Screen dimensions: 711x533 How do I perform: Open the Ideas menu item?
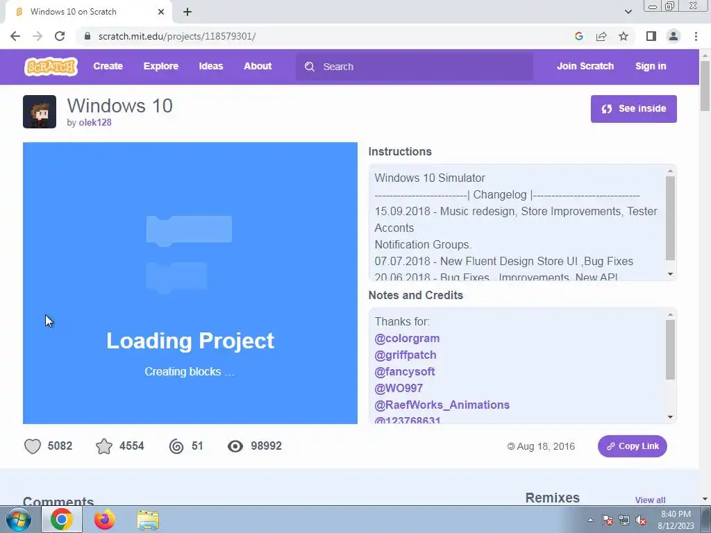(x=211, y=66)
